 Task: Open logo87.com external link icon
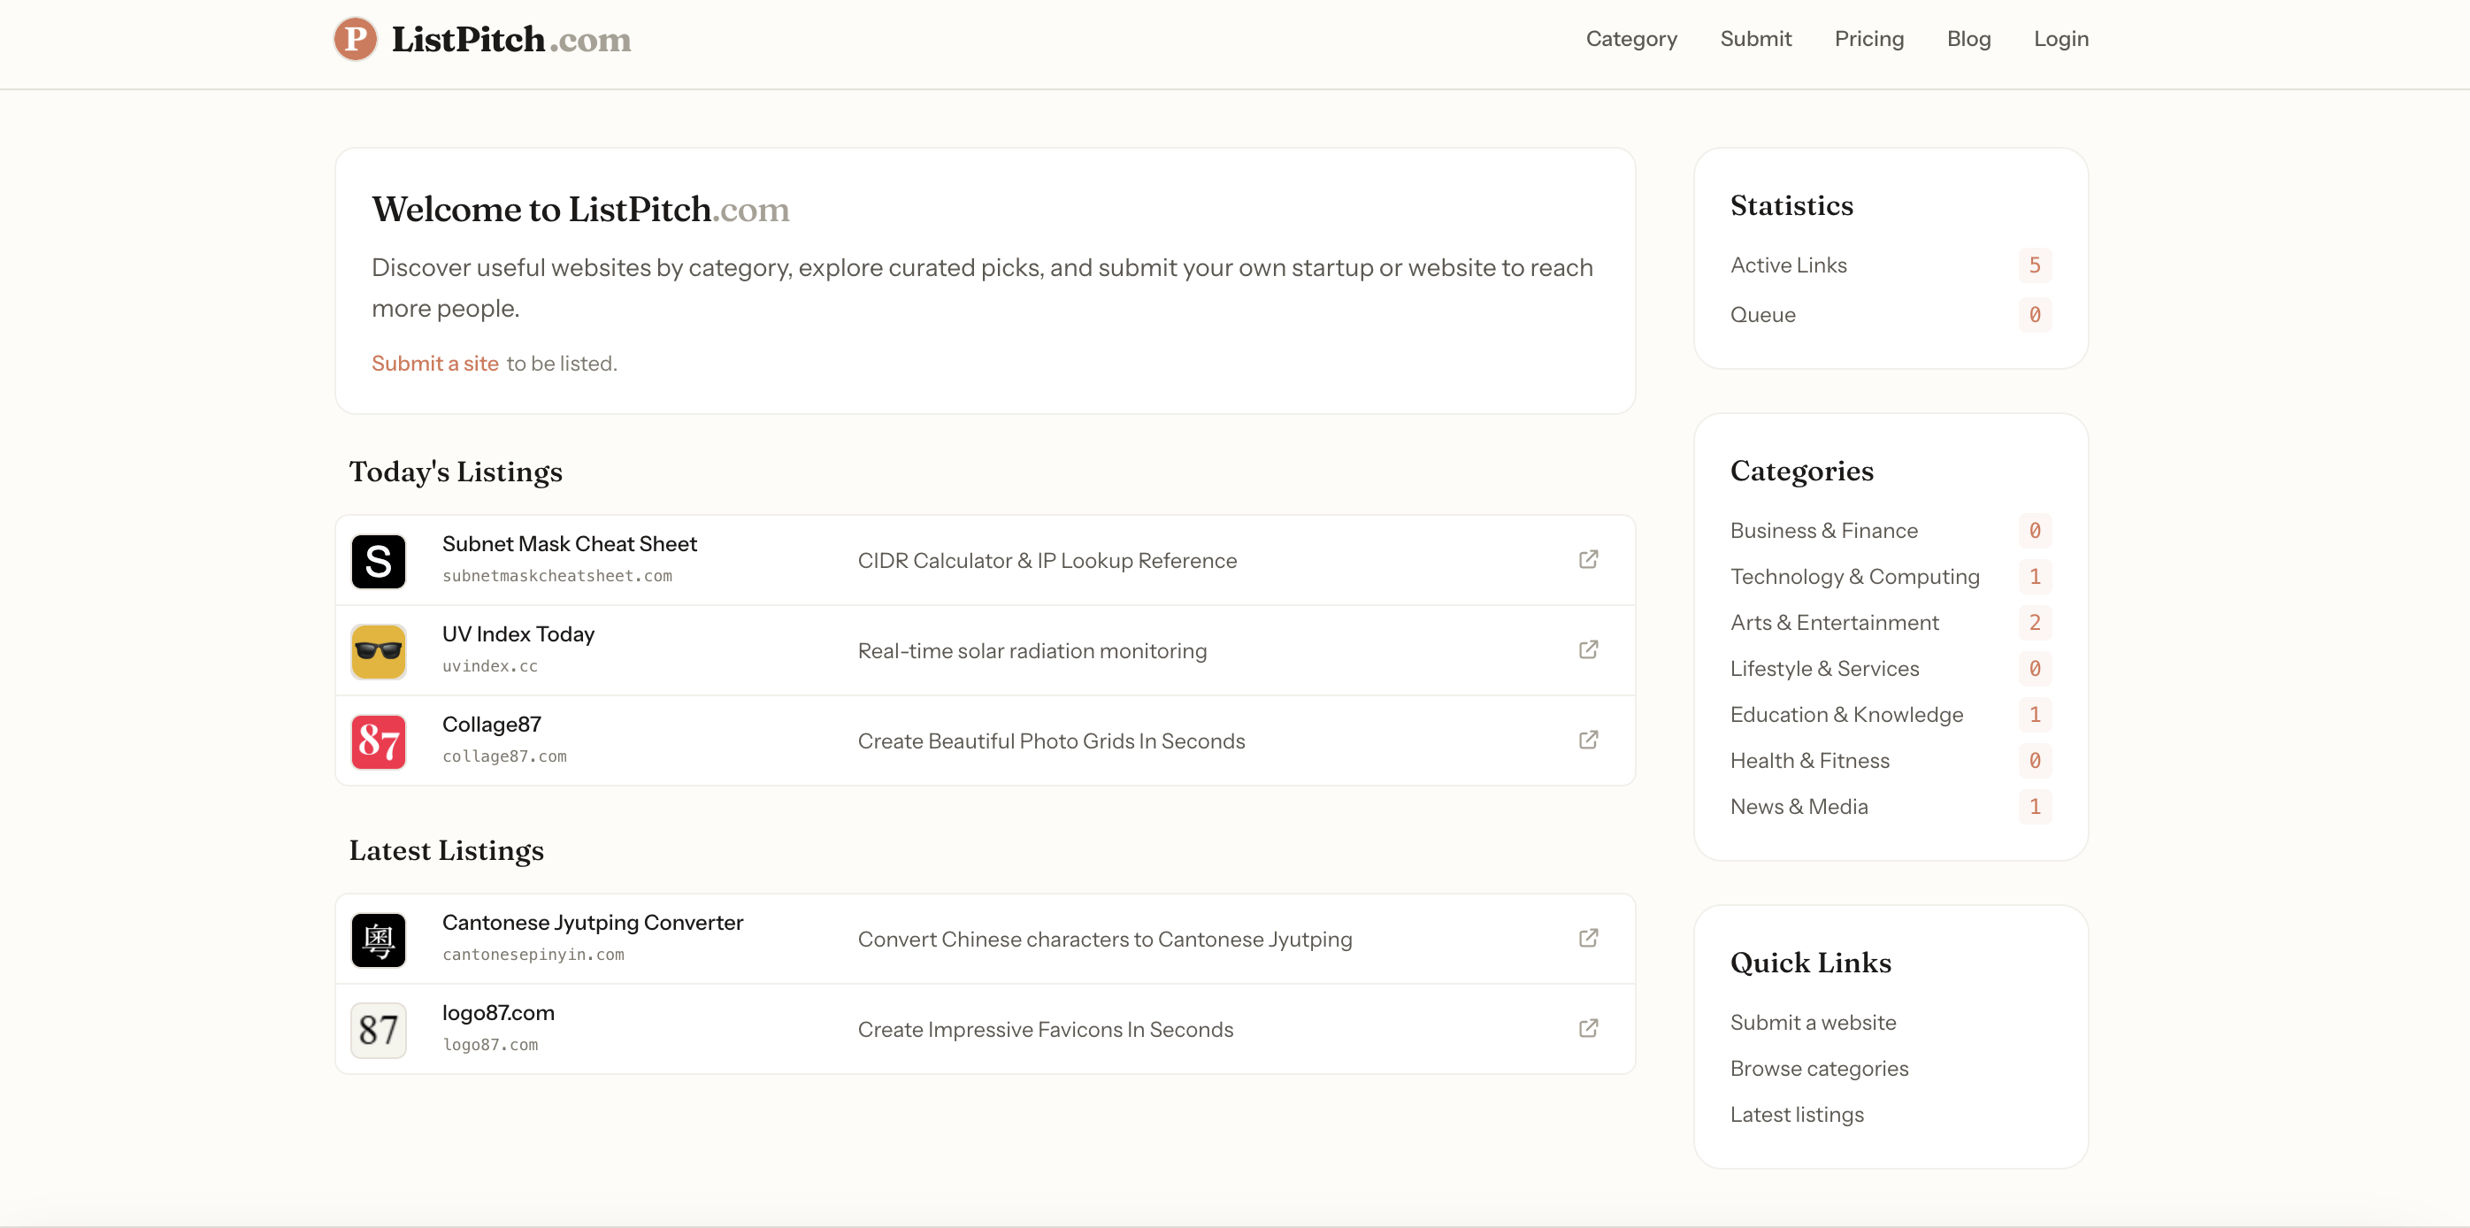point(1588,1029)
